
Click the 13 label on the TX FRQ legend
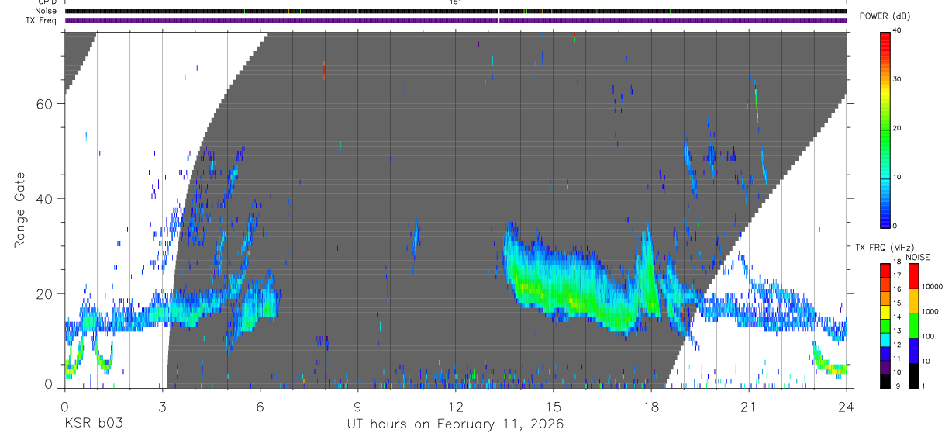pyautogui.click(x=897, y=331)
